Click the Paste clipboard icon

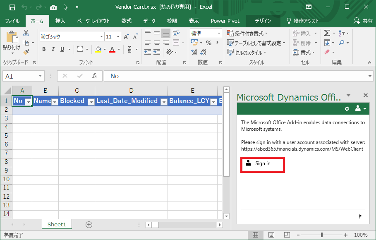point(12,37)
